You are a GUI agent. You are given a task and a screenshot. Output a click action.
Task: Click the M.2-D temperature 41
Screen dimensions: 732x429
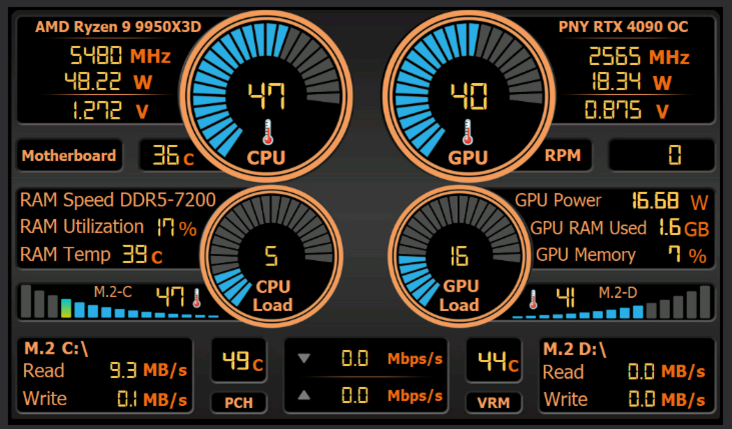tap(565, 298)
